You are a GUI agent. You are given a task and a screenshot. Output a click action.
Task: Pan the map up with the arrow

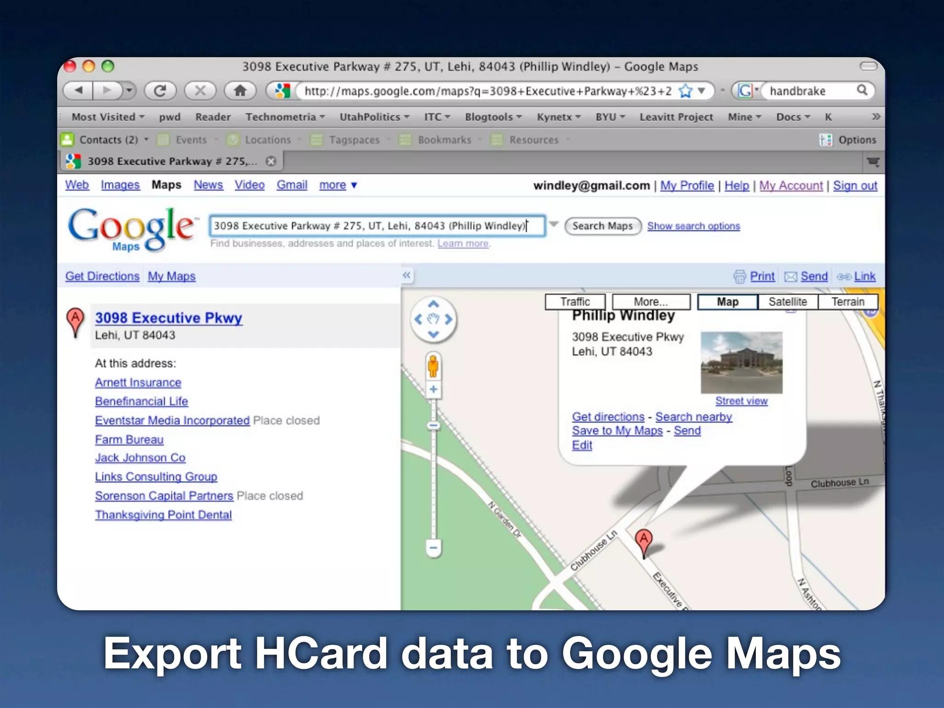(433, 304)
